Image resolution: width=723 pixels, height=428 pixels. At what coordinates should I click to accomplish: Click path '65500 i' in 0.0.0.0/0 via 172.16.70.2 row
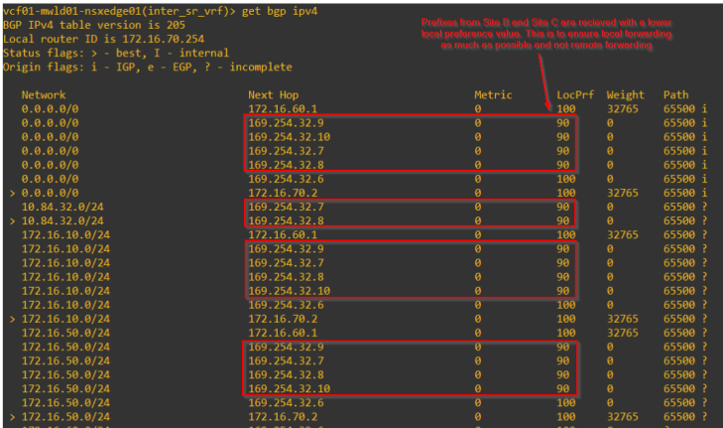point(685,193)
